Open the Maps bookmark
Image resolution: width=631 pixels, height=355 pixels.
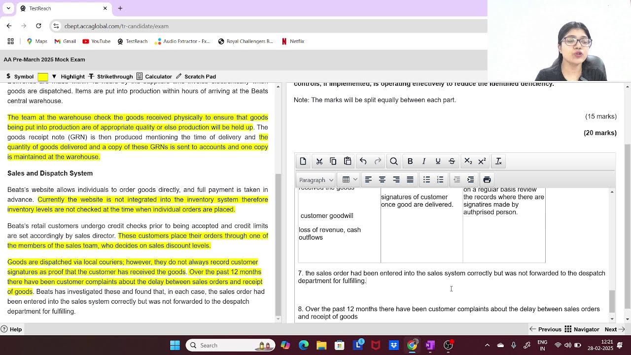pos(37,41)
